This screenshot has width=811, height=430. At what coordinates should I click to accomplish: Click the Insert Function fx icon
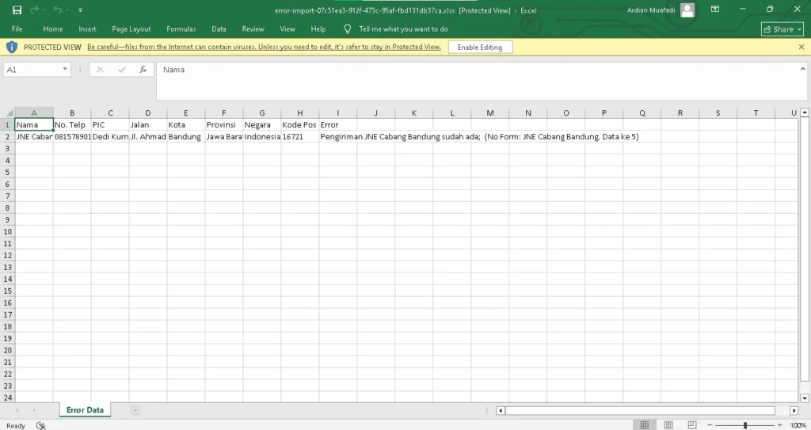[143, 70]
